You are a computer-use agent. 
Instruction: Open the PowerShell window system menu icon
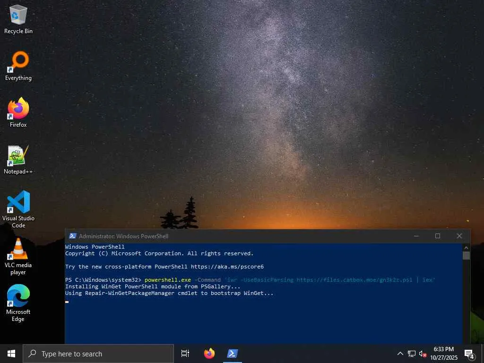click(72, 236)
